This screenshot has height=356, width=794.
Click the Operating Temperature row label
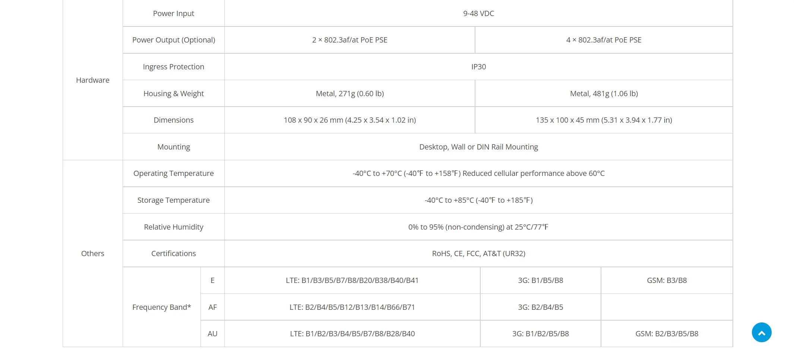click(174, 173)
